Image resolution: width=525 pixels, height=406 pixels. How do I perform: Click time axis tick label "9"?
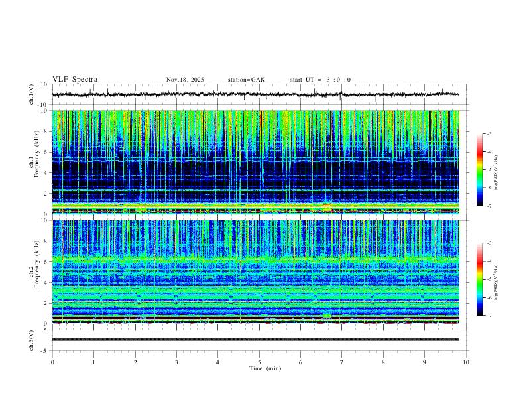[x=424, y=362]
